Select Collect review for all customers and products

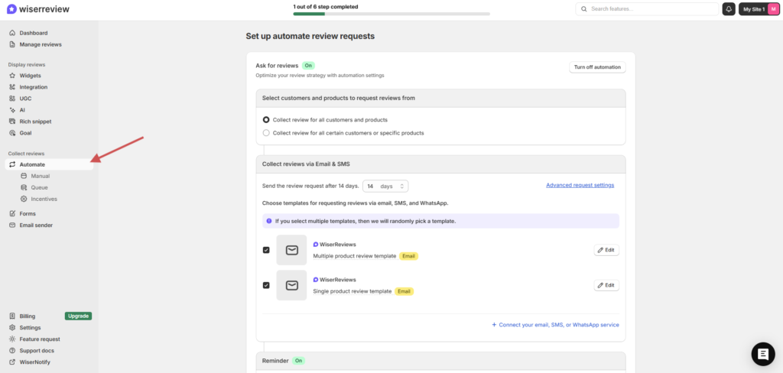pos(266,120)
